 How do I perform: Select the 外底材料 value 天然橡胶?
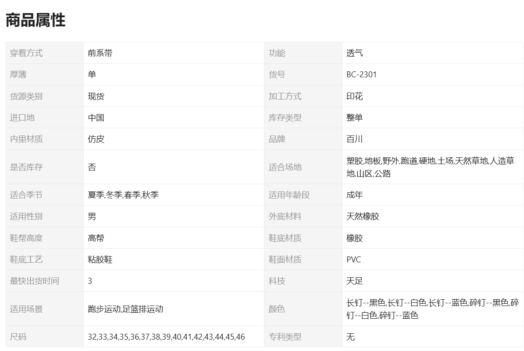point(363,216)
